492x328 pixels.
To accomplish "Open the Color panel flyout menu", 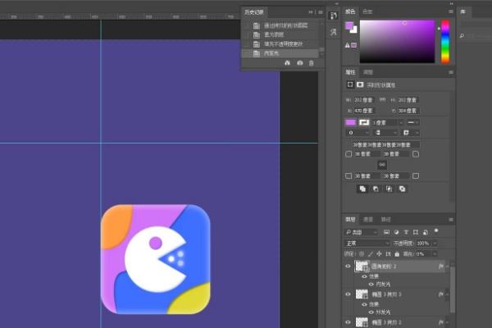I will pos(451,11).
